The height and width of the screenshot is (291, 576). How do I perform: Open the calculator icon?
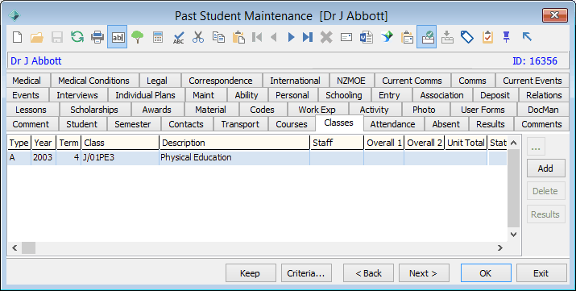(x=158, y=37)
